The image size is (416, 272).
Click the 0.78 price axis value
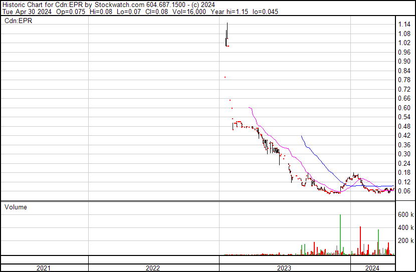pos(404,80)
